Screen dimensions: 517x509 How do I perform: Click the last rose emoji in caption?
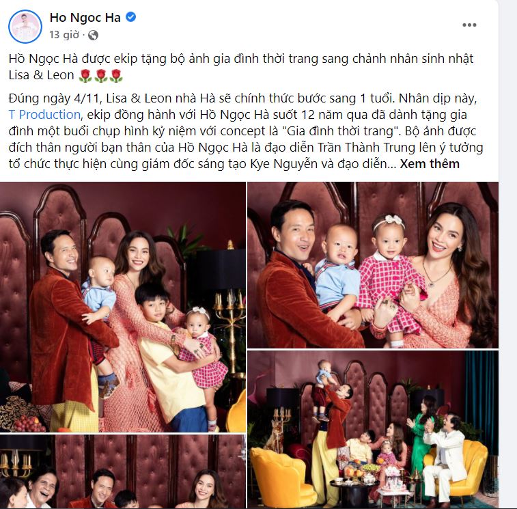tap(116, 76)
